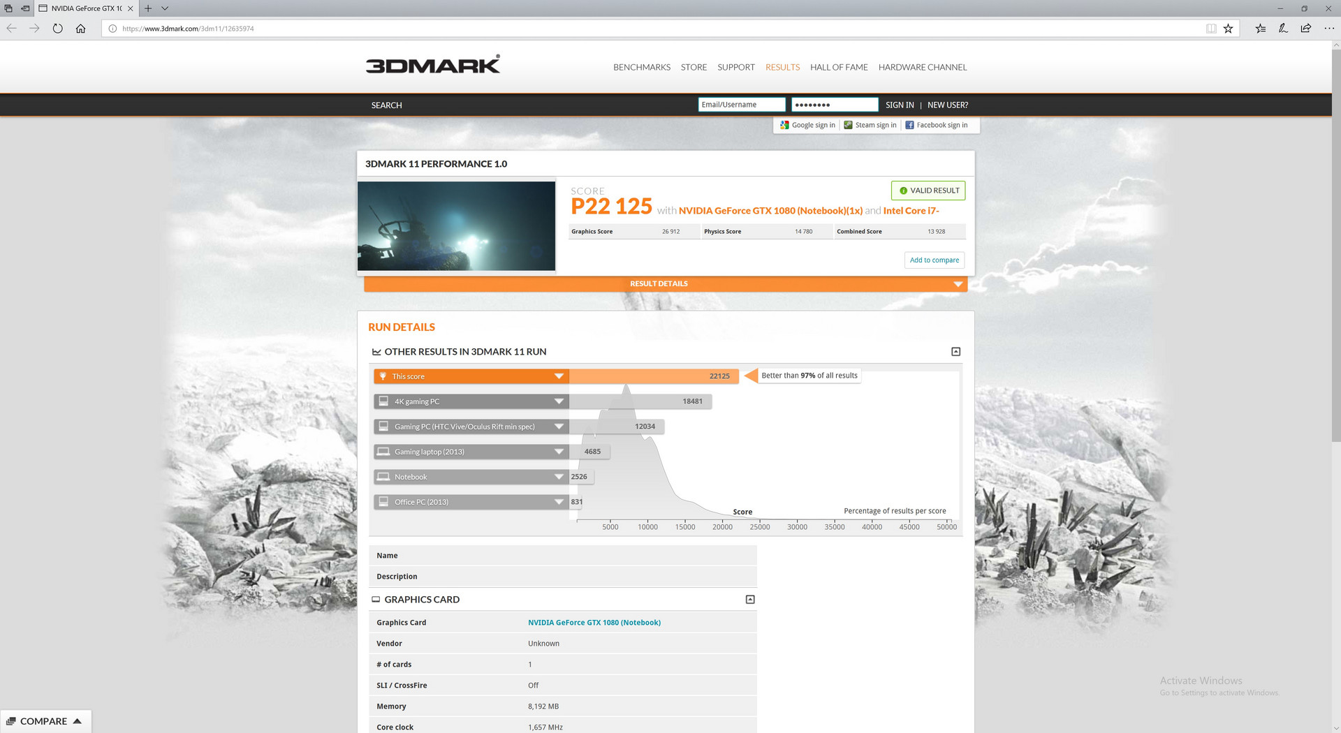Sign in with Google
The image size is (1341, 733).
(x=807, y=125)
